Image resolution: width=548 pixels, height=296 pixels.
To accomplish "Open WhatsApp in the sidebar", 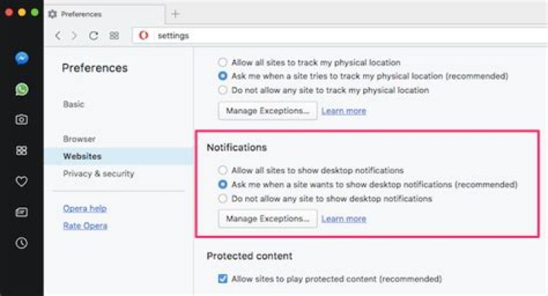I will coord(21,90).
